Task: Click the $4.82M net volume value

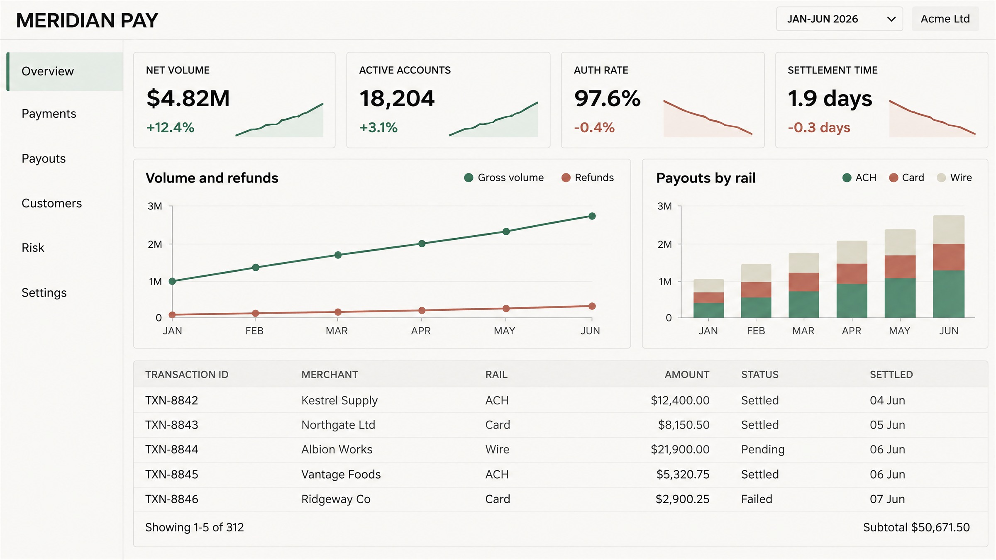Action: click(188, 99)
